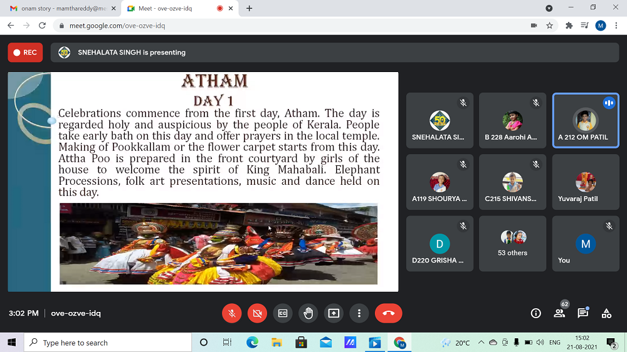Open the chat panel with everyone
The image size is (627, 352).
pos(582,313)
